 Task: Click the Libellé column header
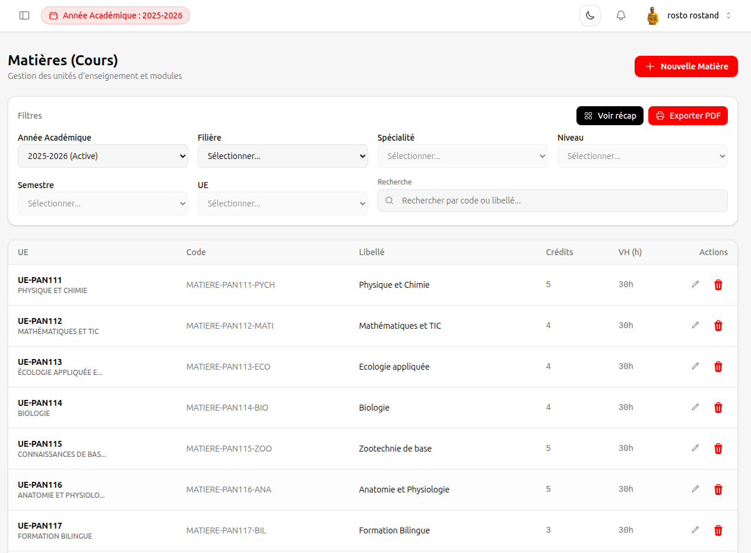tap(372, 252)
